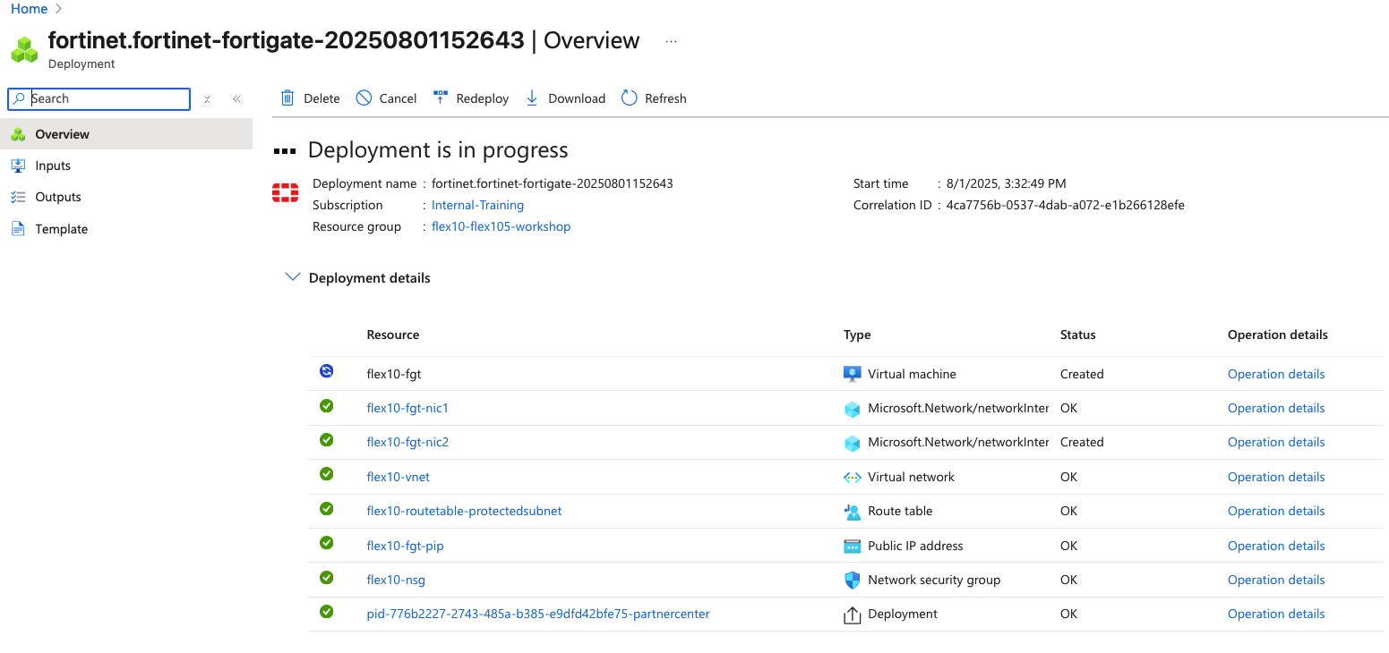Click the Public IP address type icon
Viewport: 1389px width, 653px height.
pyautogui.click(x=853, y=546)
